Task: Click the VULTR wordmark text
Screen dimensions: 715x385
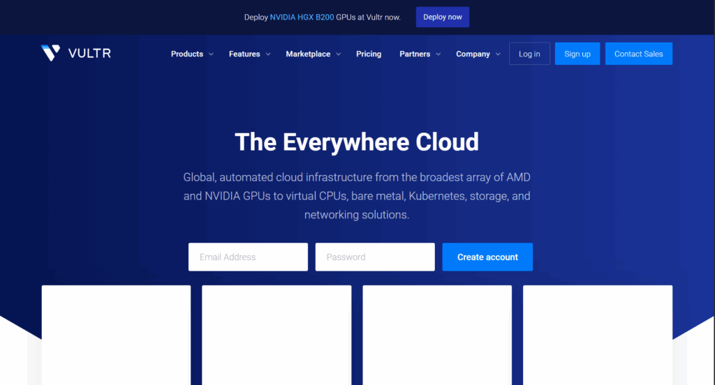Action: tap(89, 53)
